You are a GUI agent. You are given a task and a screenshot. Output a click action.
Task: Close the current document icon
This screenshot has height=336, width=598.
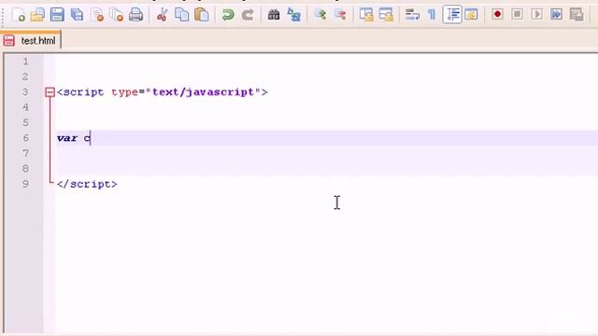pos(97,15)
